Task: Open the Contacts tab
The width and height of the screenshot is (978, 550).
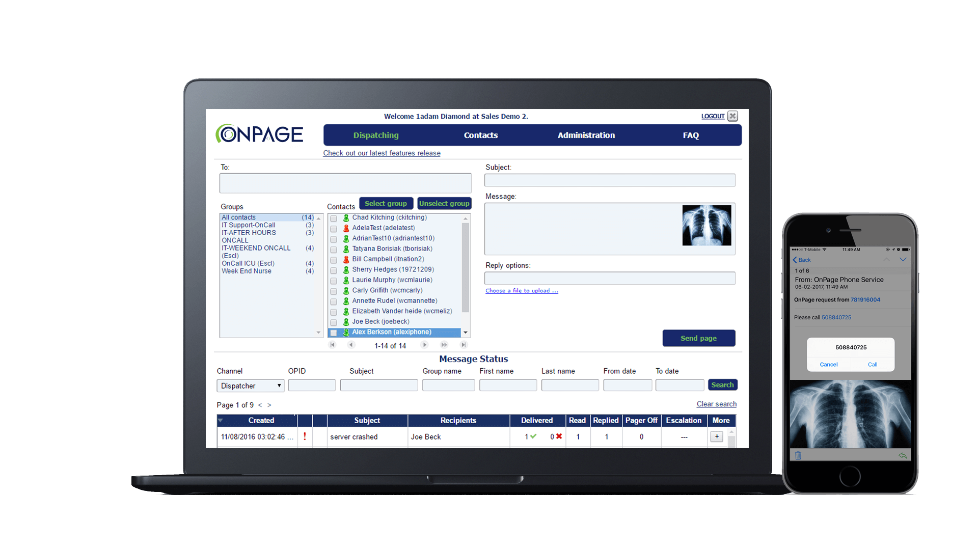Action: (x=481, y=135)
